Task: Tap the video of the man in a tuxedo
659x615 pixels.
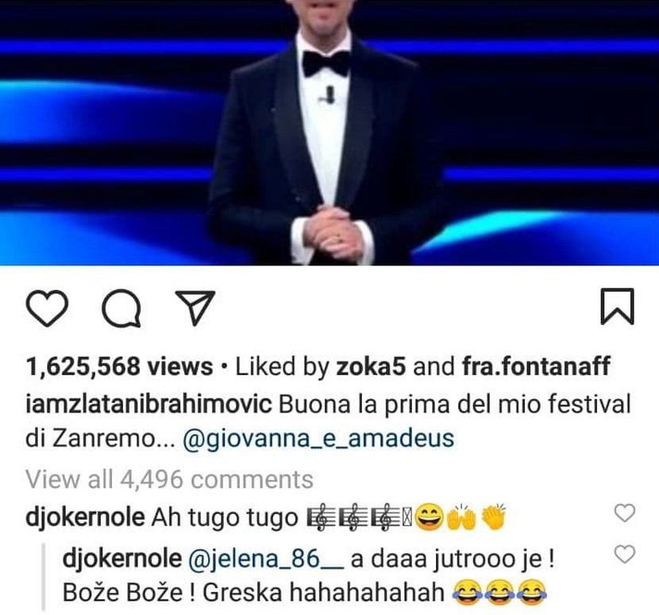Action: tap(329, 133)
